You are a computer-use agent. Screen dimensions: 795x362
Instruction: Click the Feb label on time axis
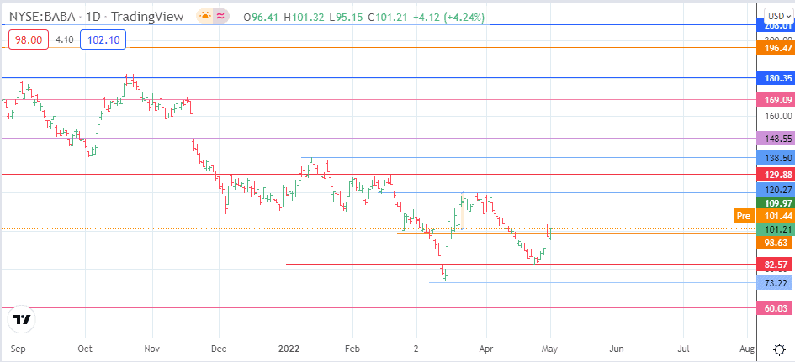tap(352, 349)
